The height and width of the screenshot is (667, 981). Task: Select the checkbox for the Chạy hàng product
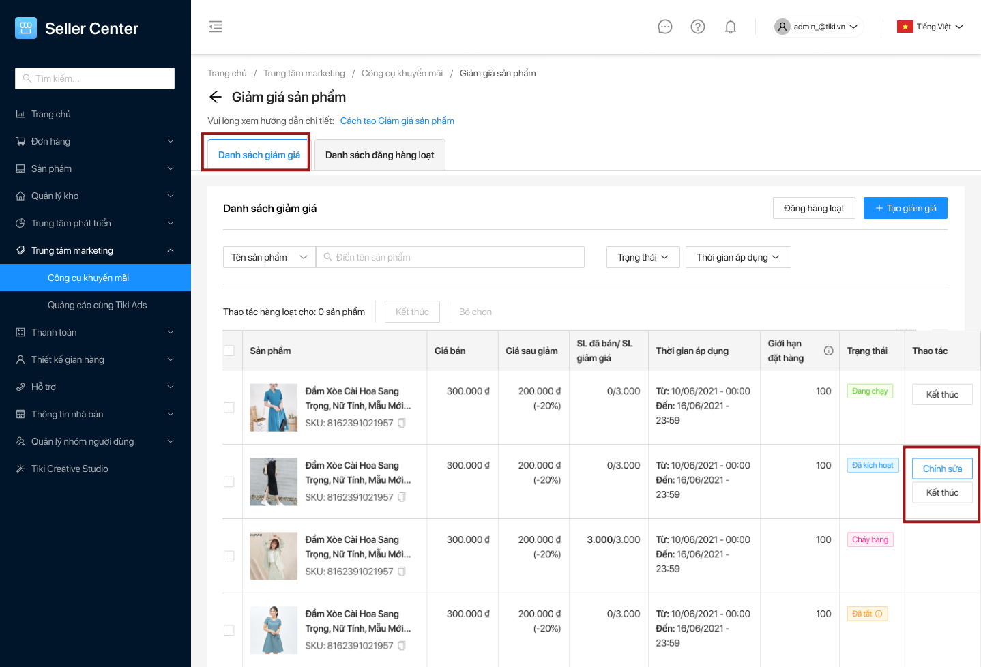click(x=229, y=556)
